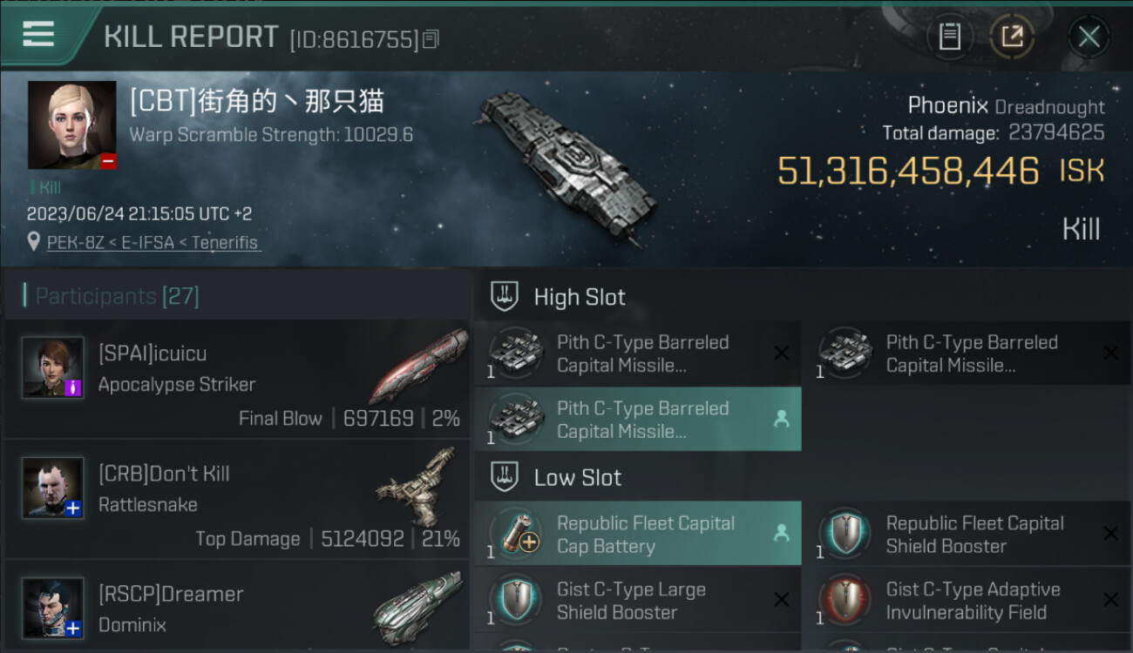1133x653 pixels.
Task: Copy the kill report ID
Action: tap(431, 39)
